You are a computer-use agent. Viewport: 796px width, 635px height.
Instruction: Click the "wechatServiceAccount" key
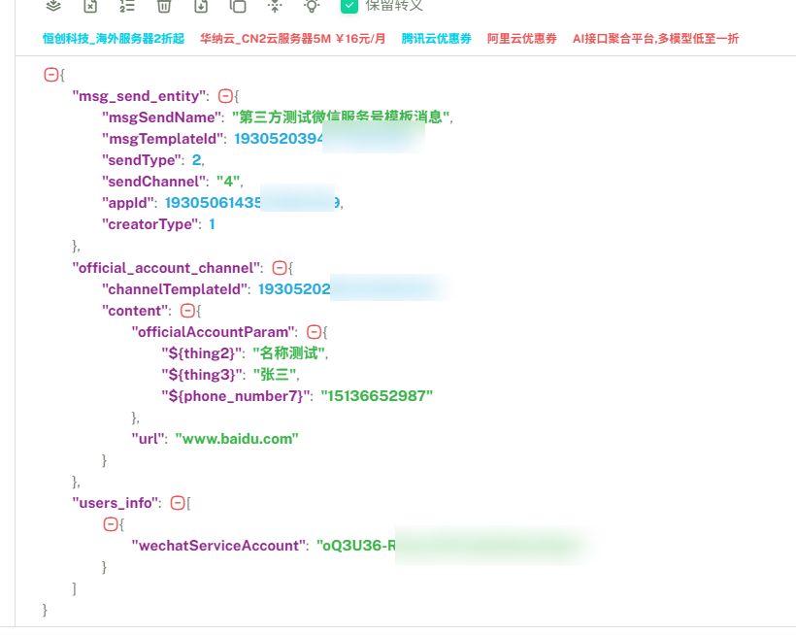[217, 546]
